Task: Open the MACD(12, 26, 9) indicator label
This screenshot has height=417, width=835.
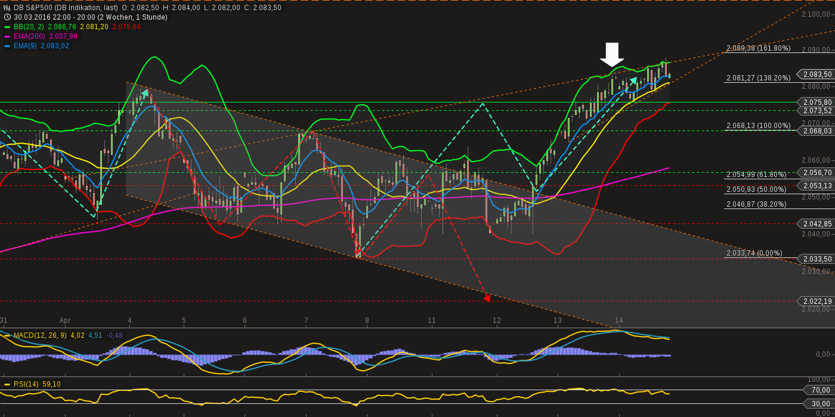Action: 41,335
